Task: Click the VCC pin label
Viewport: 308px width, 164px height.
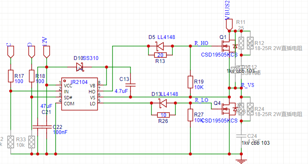Action: click(68, 86)
